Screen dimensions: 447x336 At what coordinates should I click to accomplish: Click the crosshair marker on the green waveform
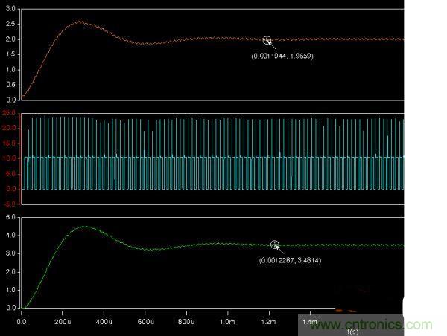pos(275,245)
